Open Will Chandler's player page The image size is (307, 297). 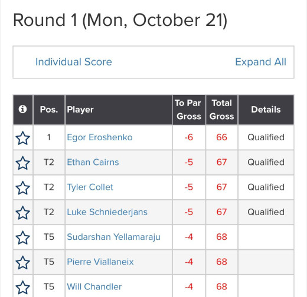coord(94,287)
